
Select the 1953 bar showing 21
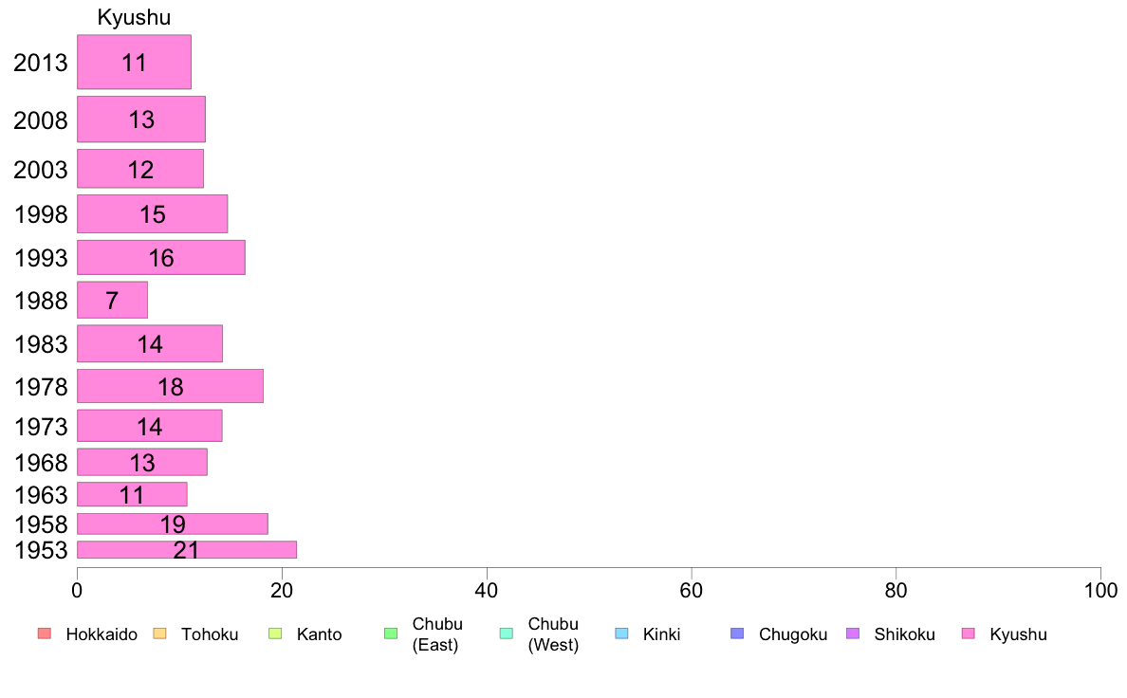point(187,549)
